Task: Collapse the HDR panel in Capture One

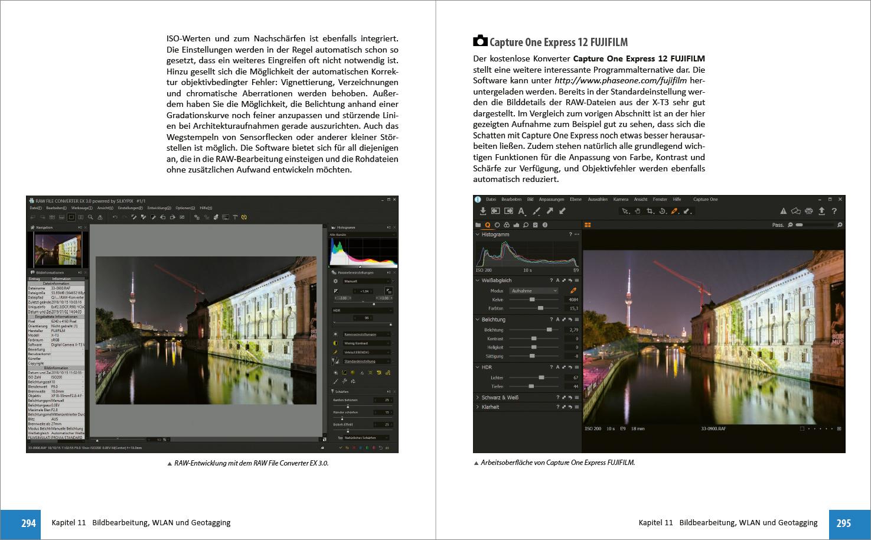Action: tap(478, 367)
